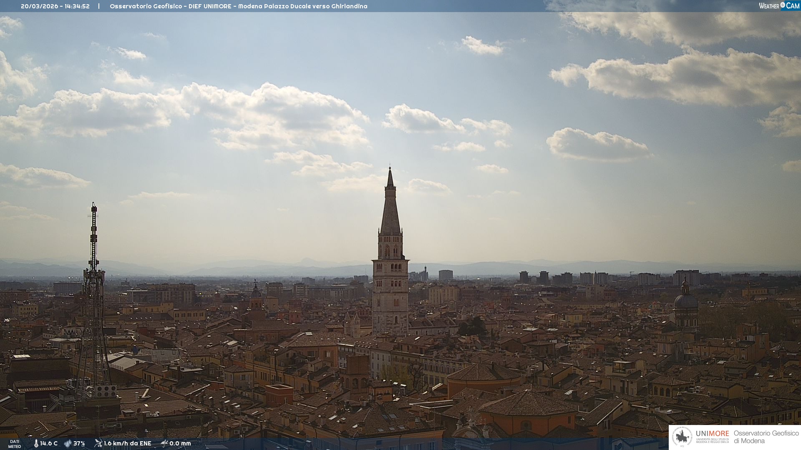The height and width of the screenshot is (450, 801).
Task: Click the lattice antenna tower on left
Action: pos(93,292)
